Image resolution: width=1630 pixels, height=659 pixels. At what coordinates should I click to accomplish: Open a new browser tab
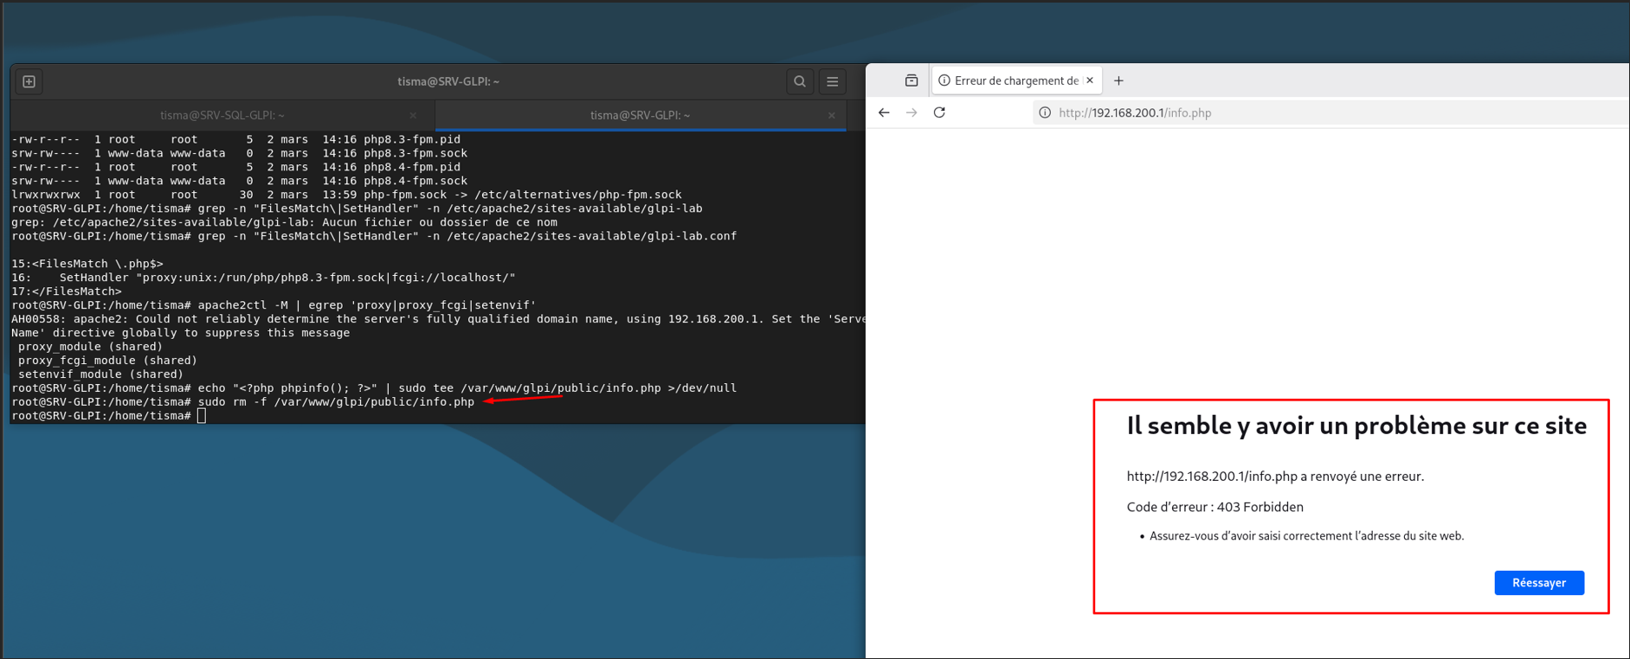coord(1118,80)
